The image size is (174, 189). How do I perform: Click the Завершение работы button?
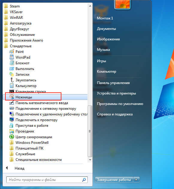114,180
